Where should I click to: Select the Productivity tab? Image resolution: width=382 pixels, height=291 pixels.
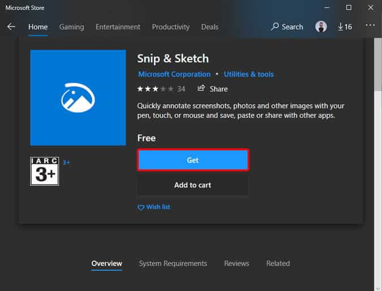pos(171,27)
